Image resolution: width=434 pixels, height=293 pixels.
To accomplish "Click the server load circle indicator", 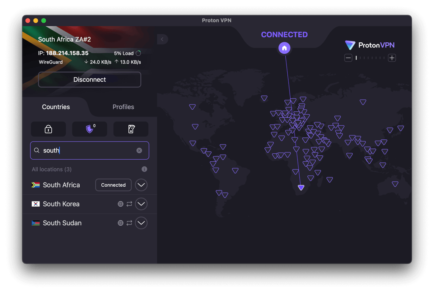I will [139, 53].
